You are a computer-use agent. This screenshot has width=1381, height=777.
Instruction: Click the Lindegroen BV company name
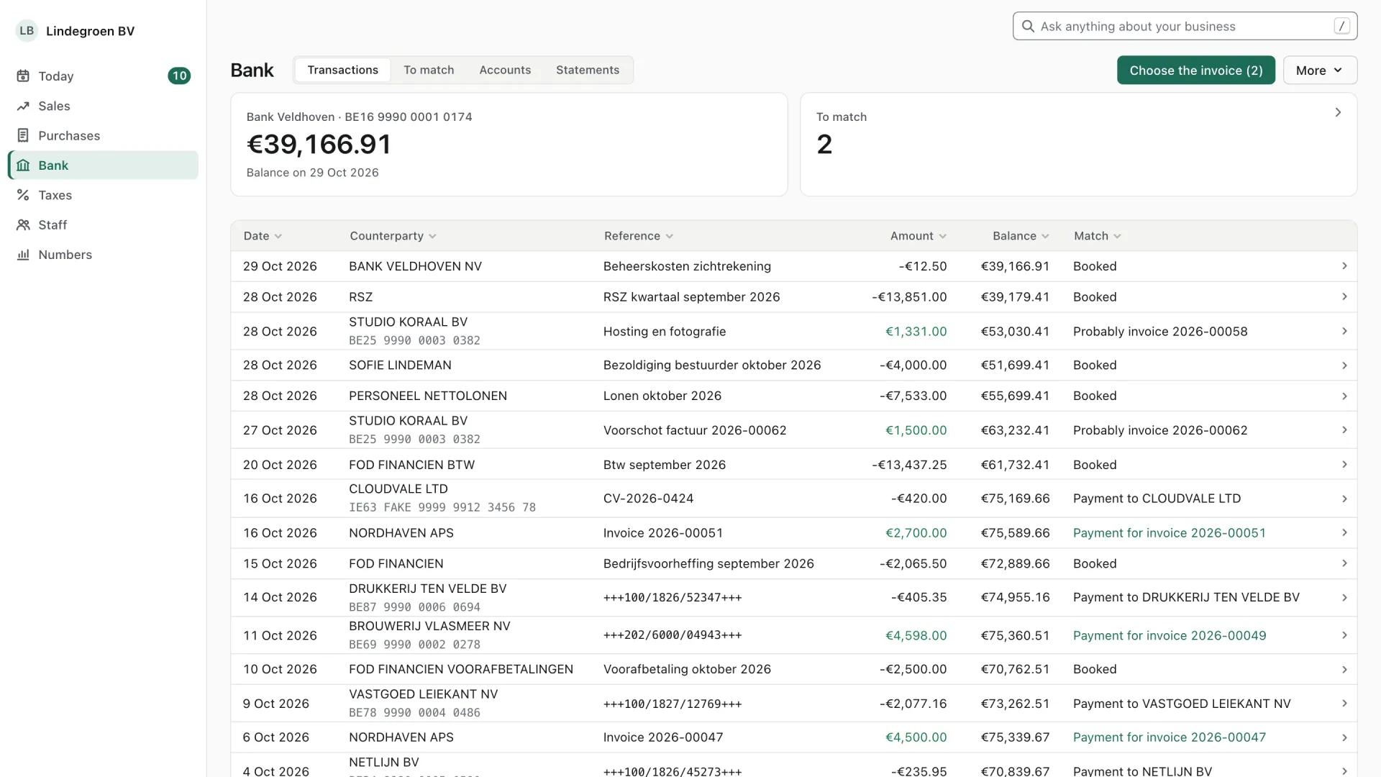(x=90, y=31)
